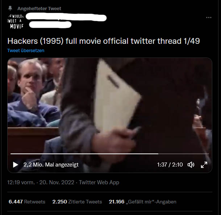
Task: Click the Angehefteter Tweet label
Action: tap(39, 8)
